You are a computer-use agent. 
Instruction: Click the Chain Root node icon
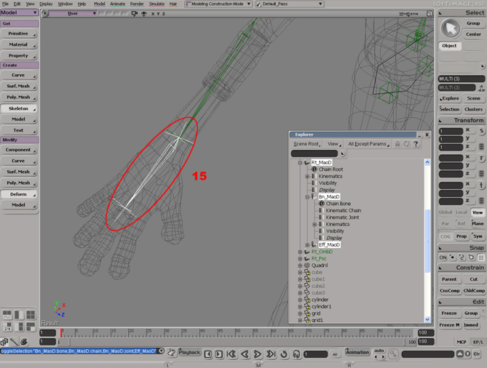[313, 169]
